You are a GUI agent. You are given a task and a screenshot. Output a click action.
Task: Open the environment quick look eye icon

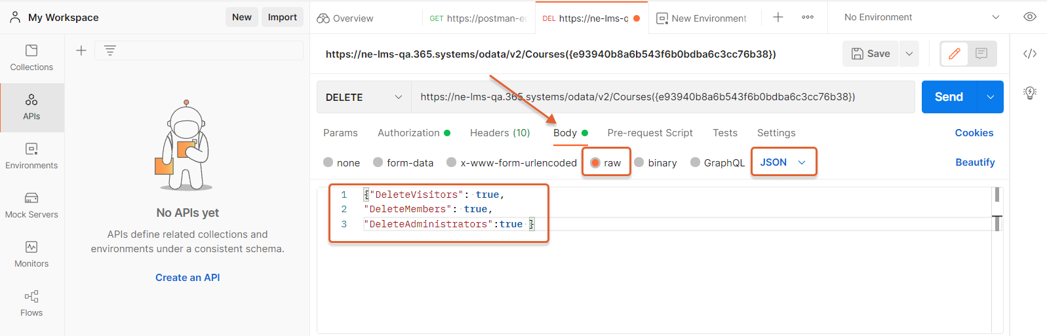[1029, 17]
